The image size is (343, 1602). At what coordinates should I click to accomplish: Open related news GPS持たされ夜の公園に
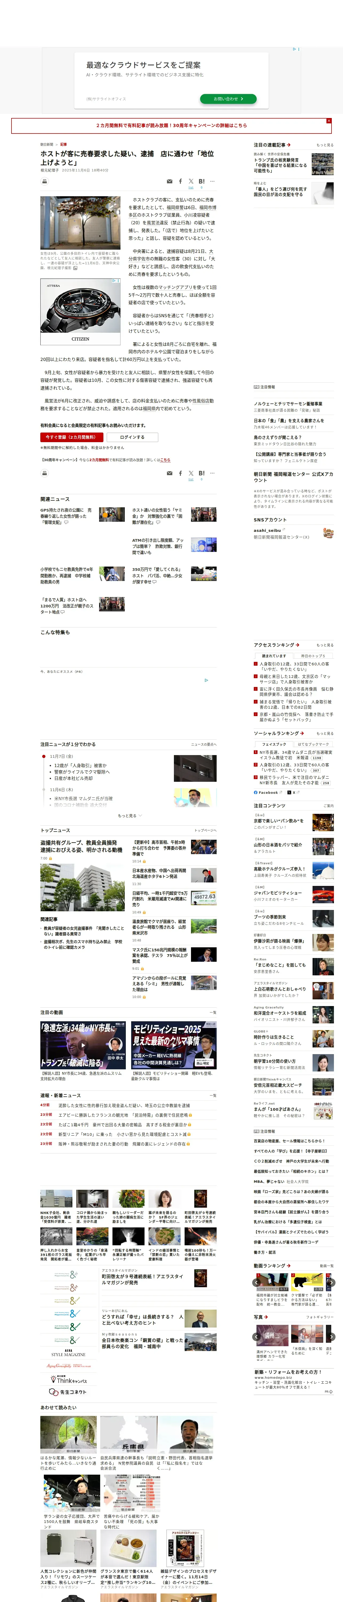tap(66, 516)
